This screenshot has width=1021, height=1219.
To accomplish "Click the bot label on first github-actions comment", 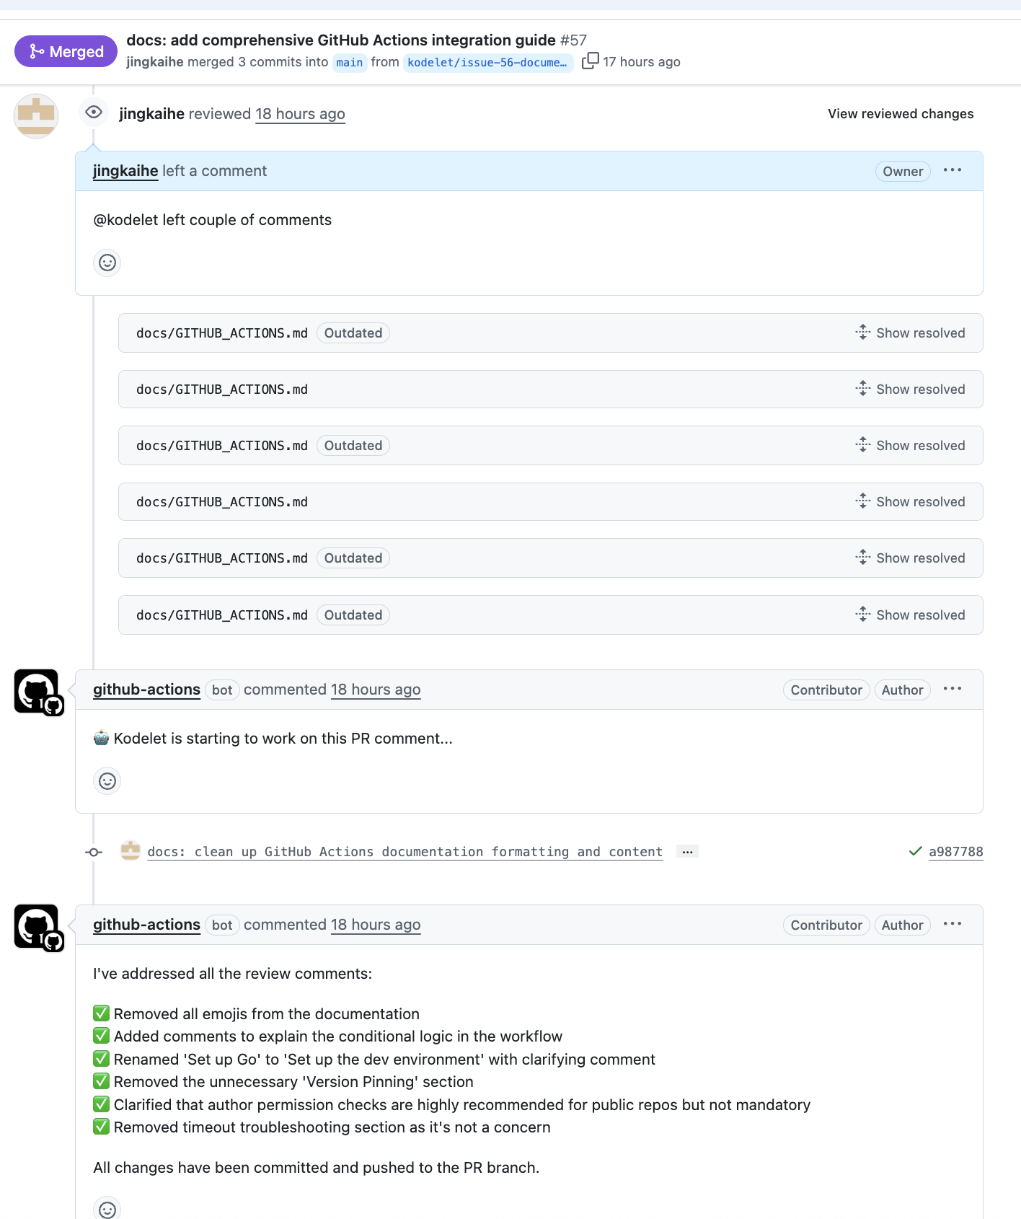I will (x=222, y=690).
